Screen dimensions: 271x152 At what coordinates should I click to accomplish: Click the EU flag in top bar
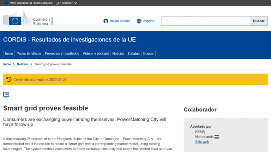click(6, 3)
